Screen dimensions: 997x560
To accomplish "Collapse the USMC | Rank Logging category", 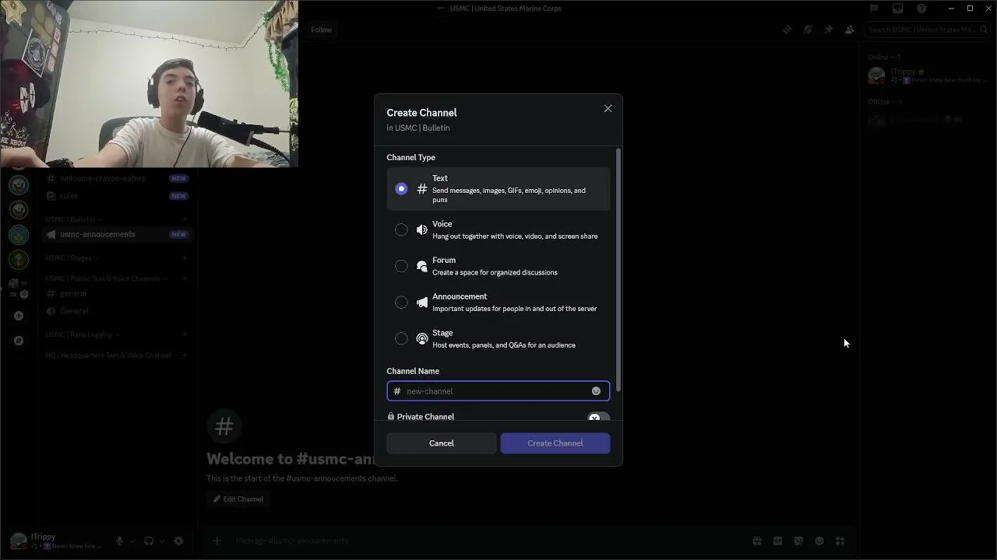I will [x=82, y=334].
